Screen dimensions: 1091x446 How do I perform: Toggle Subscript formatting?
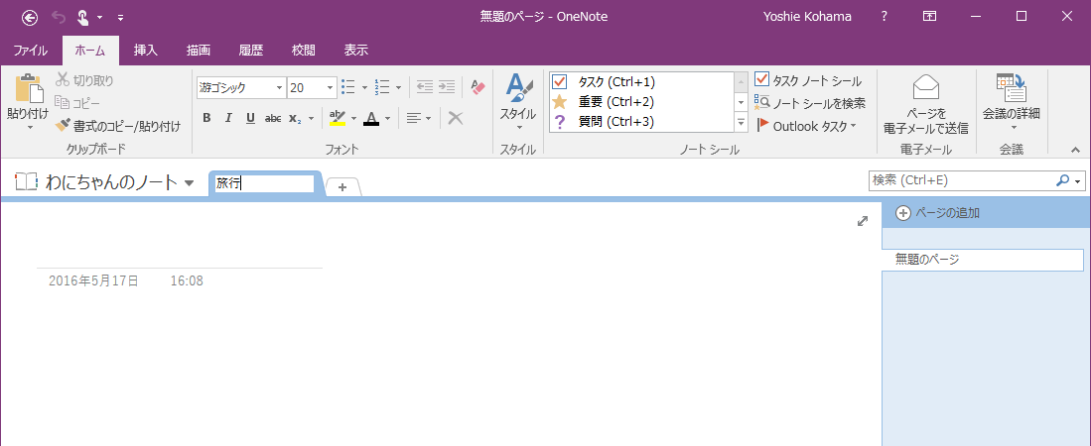pos(294,118)
